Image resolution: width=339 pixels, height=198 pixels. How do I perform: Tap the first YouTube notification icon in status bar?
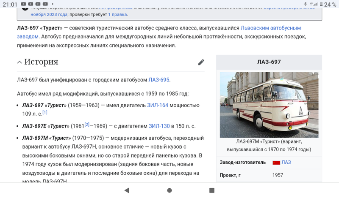23,4
